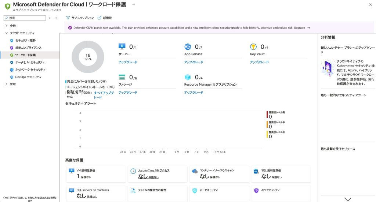Click アップグレード link under サーバー
The image size is (376, 202).
(x=128, y=62)
